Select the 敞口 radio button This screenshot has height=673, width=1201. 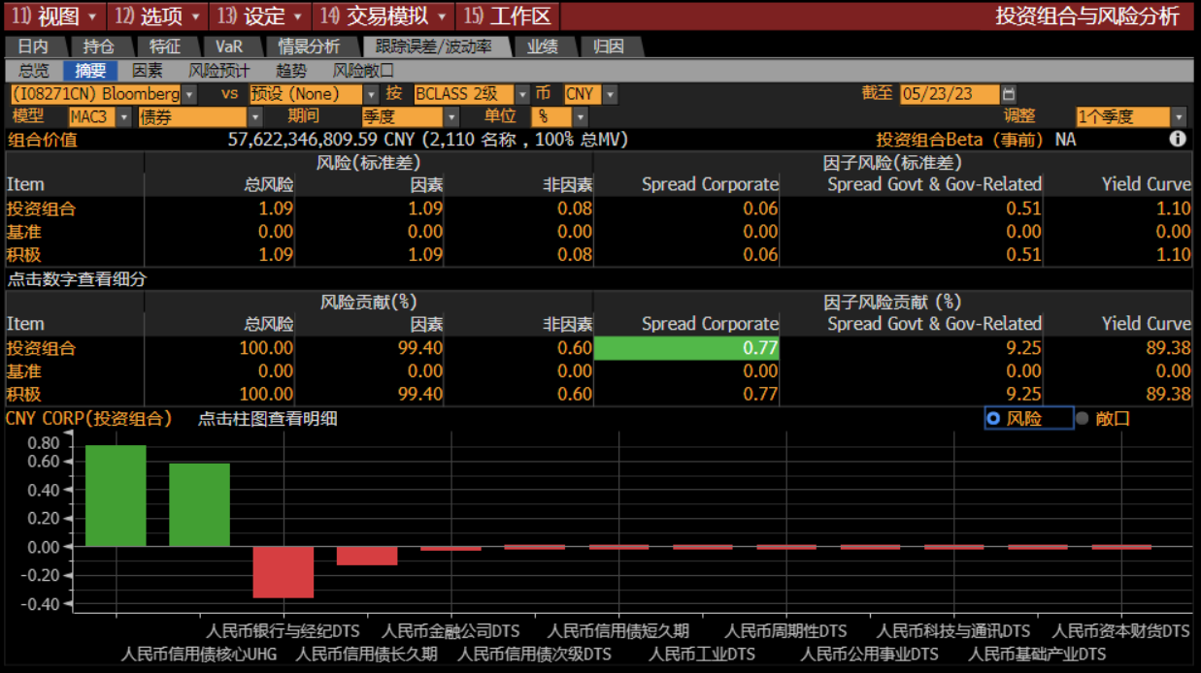coord(1083,418)
